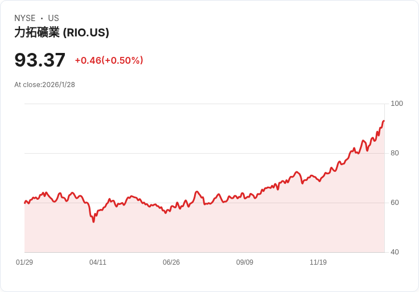Click the US market label
Image resolution: width=419 pixels, height=292 pixels.
coord(54,18)
